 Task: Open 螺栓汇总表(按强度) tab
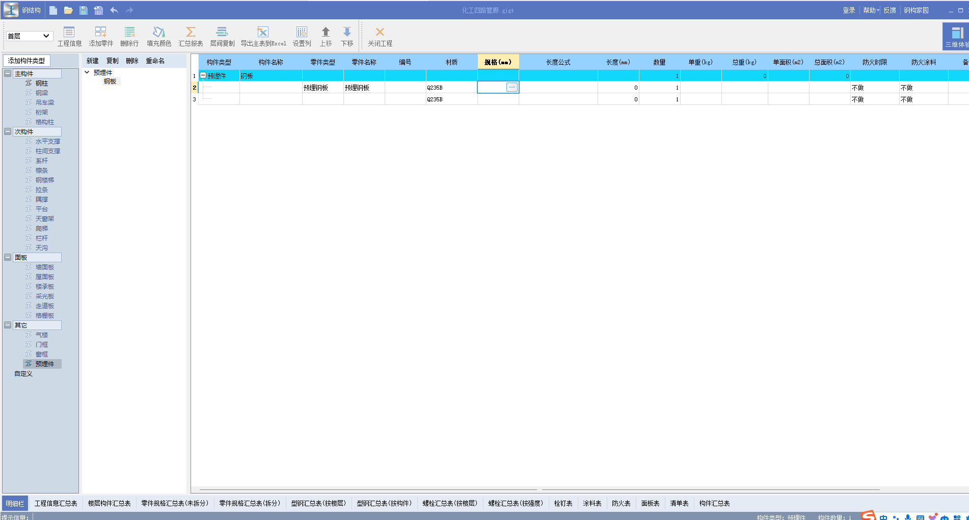tap(516, 503)
